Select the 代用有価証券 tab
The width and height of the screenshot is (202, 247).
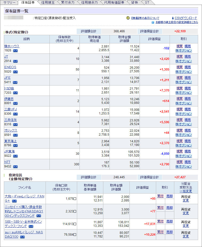point(114,3)
